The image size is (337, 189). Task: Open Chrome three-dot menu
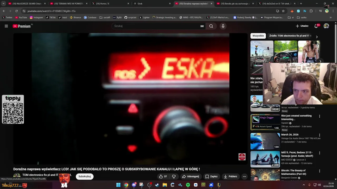click(333, 11)
